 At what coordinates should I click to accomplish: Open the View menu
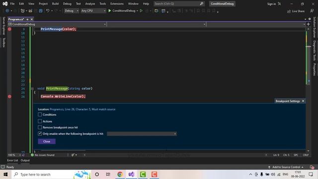coord(31,3)
